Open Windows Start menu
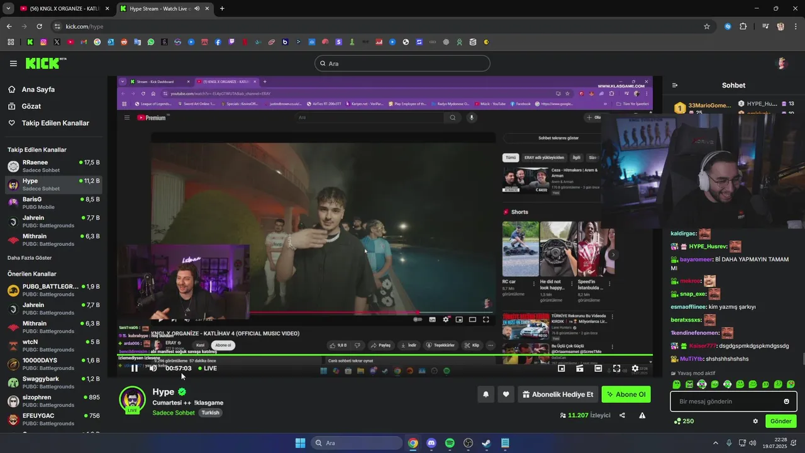The width and height of the screenshot is (805, 453). coord(300,443)
